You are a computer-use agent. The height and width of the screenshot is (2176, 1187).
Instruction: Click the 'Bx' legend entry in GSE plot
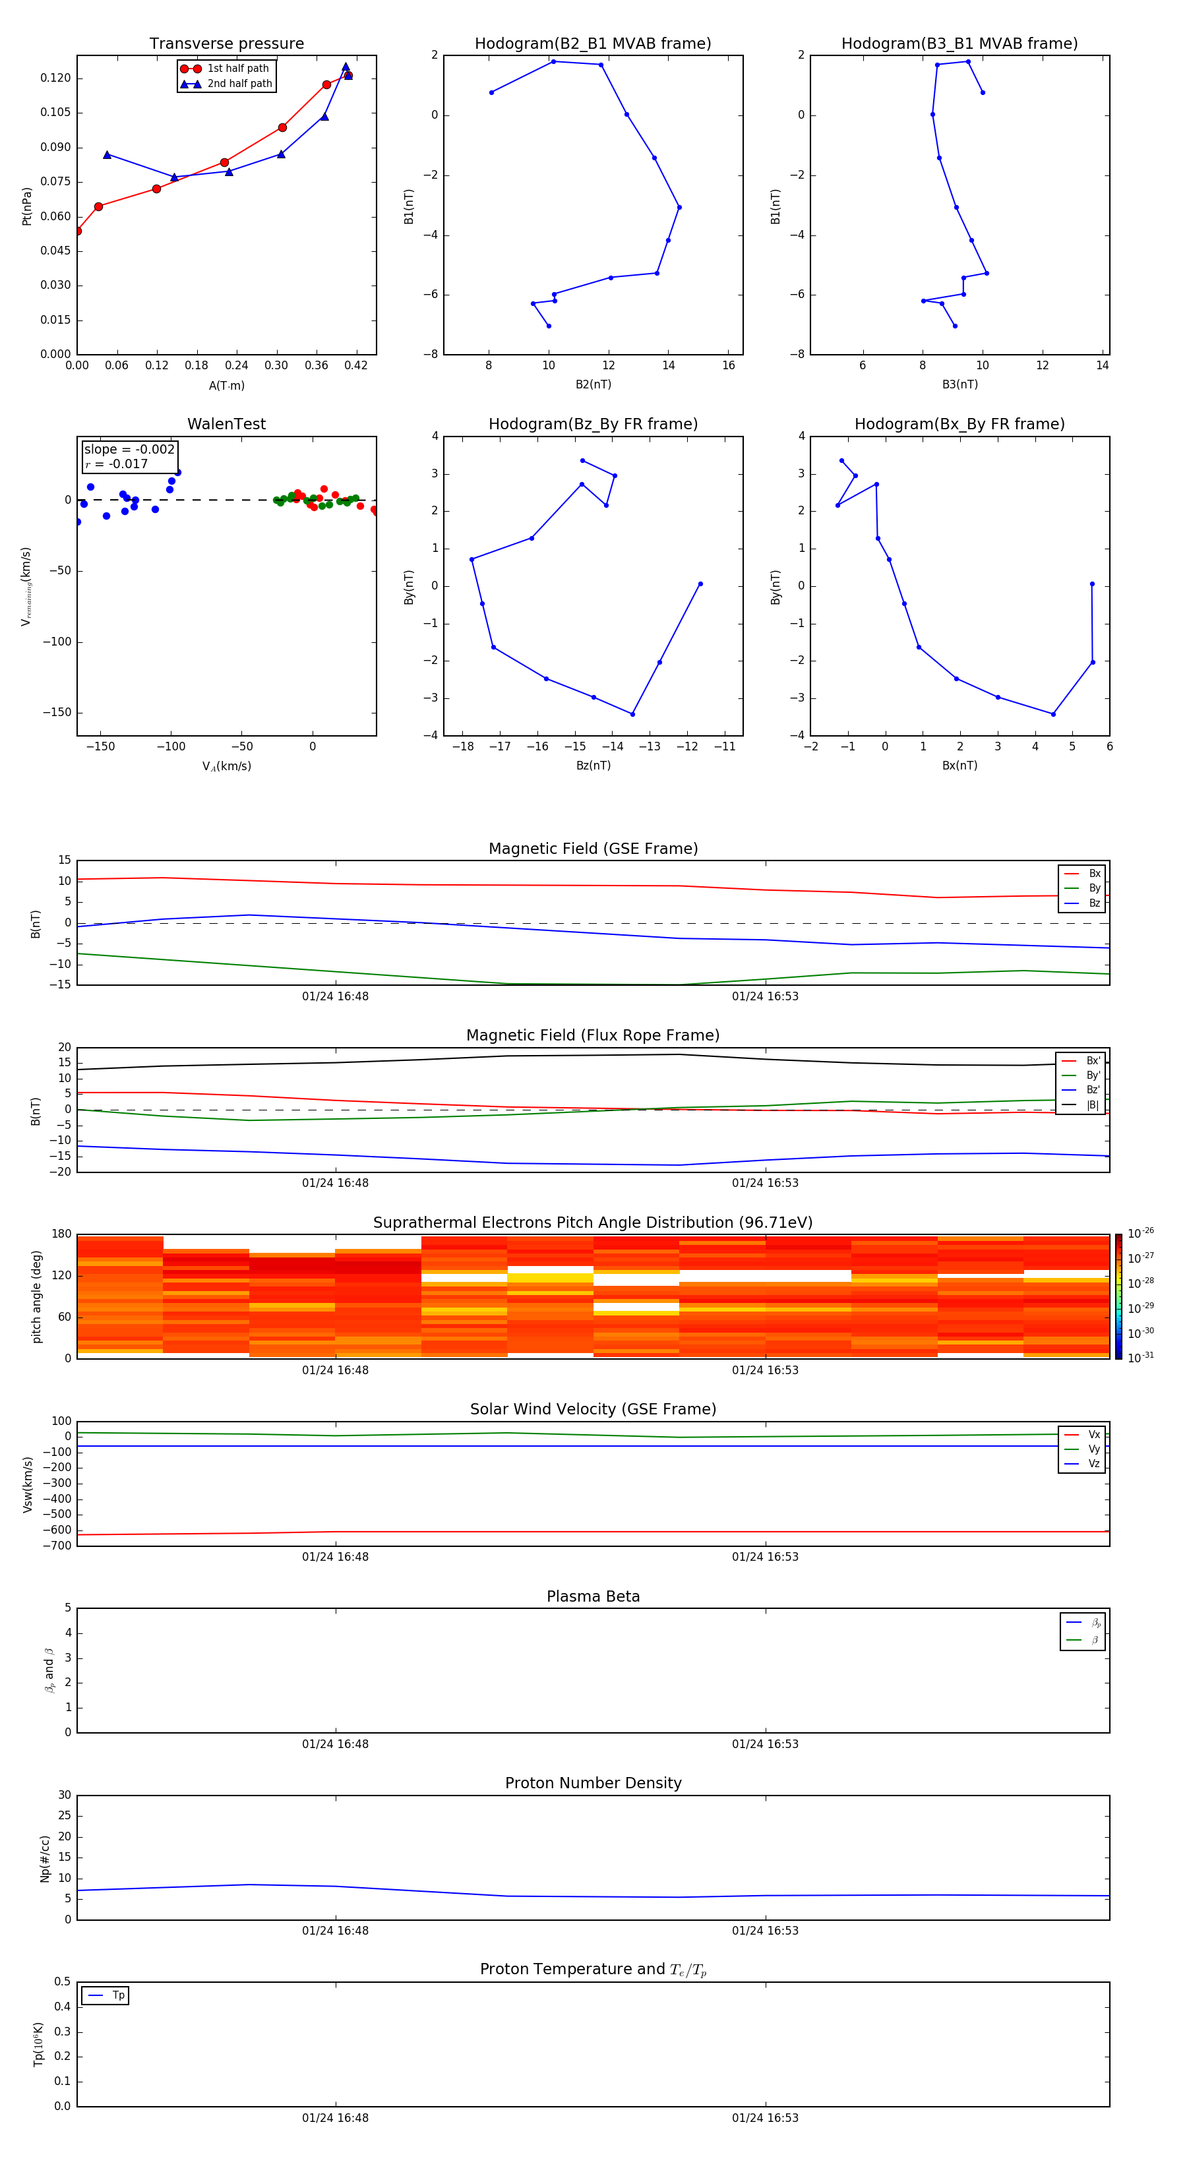tap(1082, 874)
